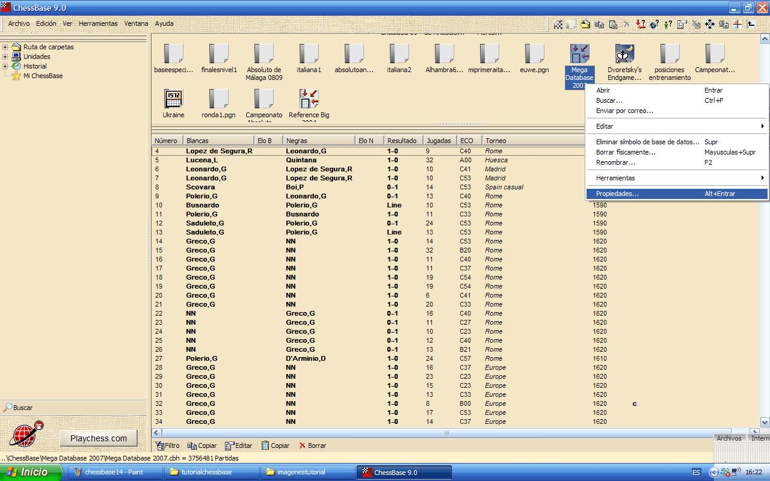This screenshot has height=481, width=770.
Task: Click the Buscar search link in sidebar
Action: point(19,408)
